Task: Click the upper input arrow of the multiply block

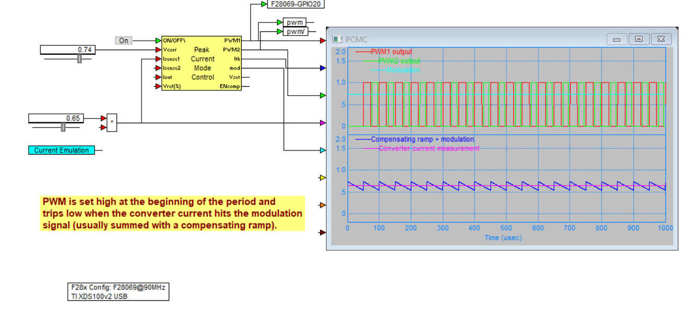Action: point(103,118)
